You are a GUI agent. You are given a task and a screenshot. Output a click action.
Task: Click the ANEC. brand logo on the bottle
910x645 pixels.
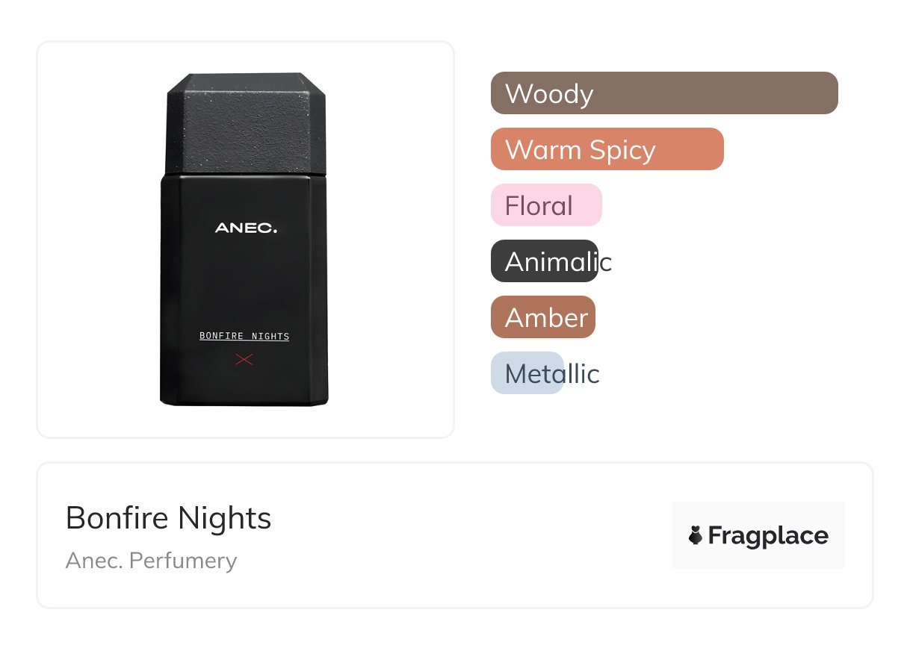[246, 228]
